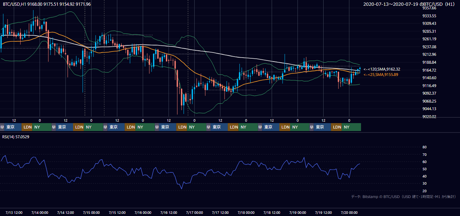Click price axis value 9333.55
Image resolution: width=460 pixels, height=216 pixels.
(429, 16)
